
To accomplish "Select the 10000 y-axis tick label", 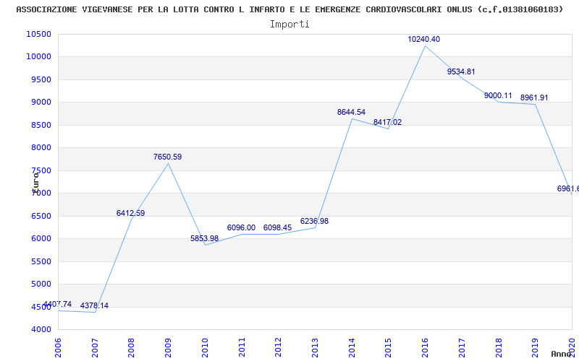I will 39,57.
